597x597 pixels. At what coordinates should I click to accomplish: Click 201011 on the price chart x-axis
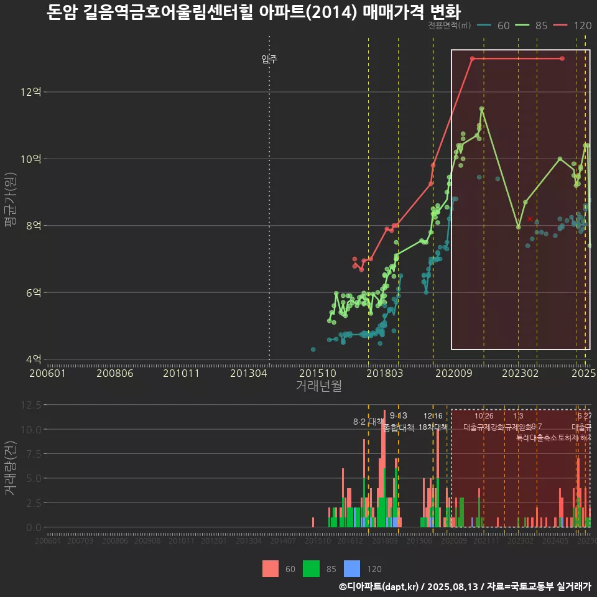(x=181, y=373)
